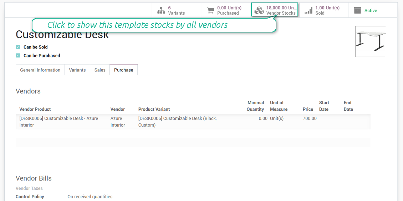The width and height of the screenshot is (403, 201).
Task: Toggle the Can be Sold checkbox
Action: (18, 47)
